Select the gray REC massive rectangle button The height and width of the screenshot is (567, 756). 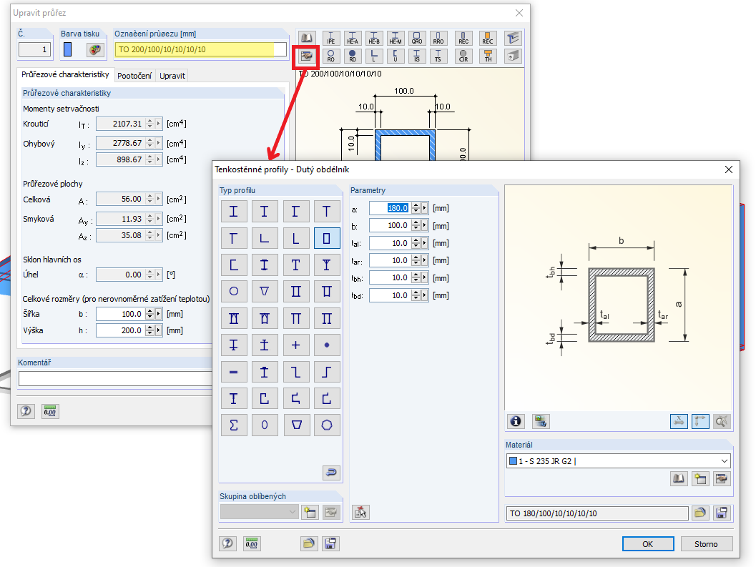pos(463,38)
